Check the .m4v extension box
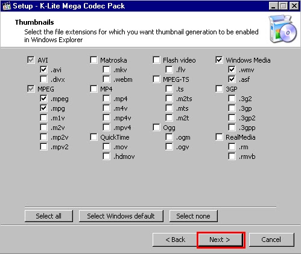This screenshot has width=301, height=254. pyautogui.click(x=106, y=108)
